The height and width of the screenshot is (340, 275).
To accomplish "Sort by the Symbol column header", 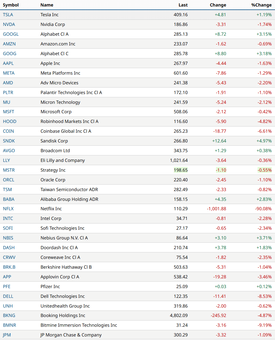I will click(x=11, y=5).
